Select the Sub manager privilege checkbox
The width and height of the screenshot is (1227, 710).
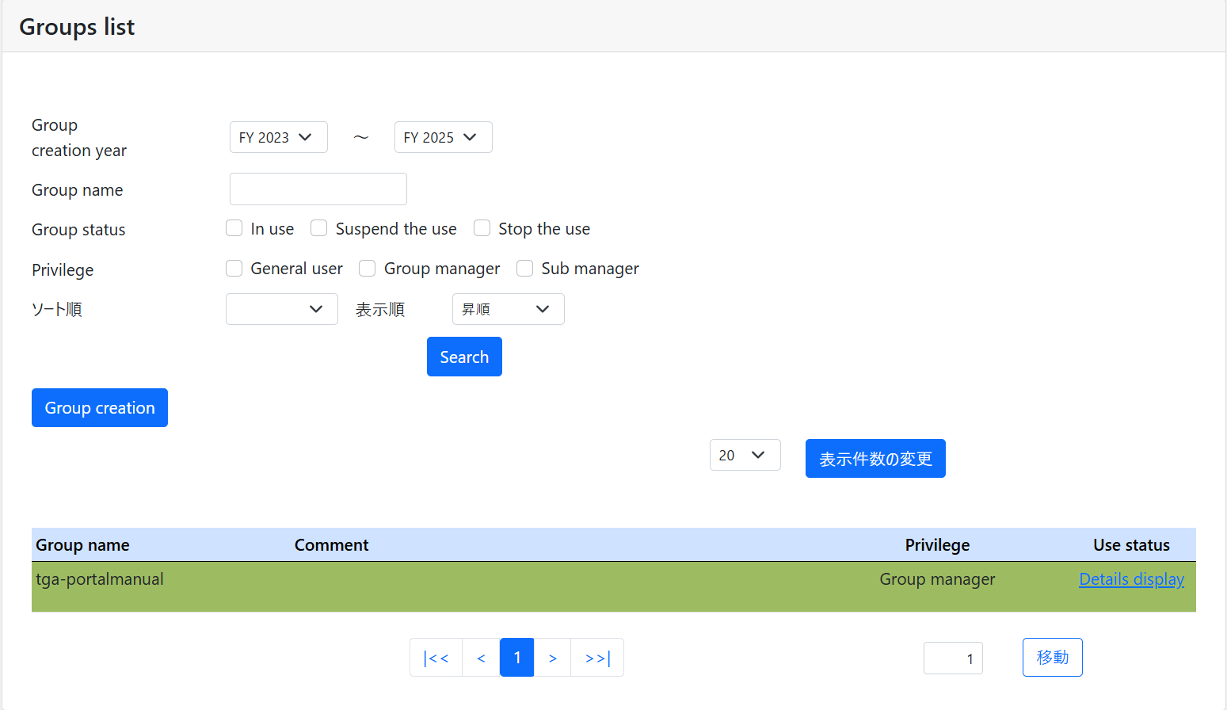(524, 269)
